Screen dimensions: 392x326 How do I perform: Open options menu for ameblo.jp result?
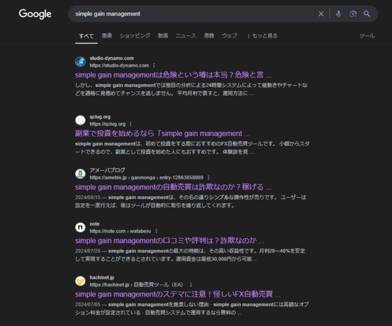(209, 177)
